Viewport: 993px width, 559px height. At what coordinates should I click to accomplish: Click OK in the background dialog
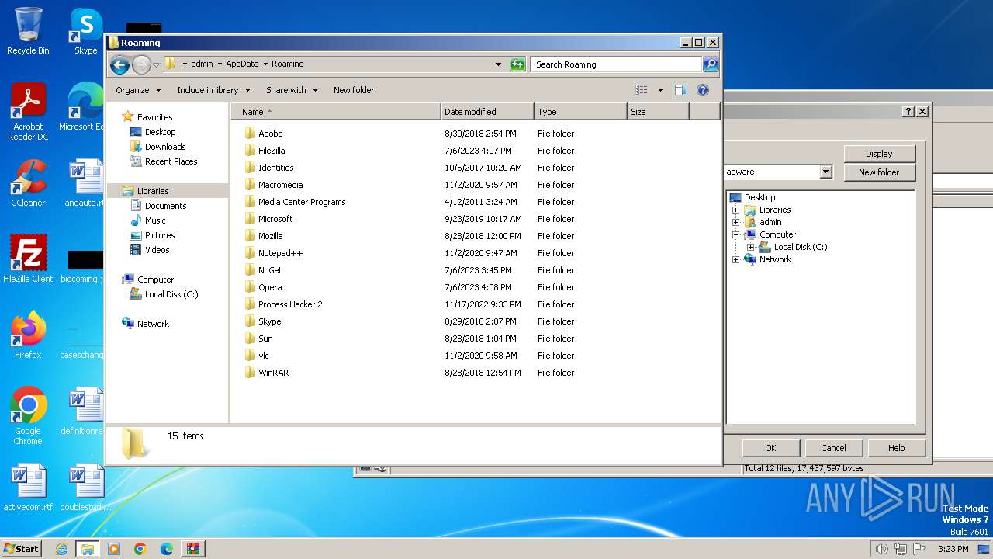coord(770,448)
